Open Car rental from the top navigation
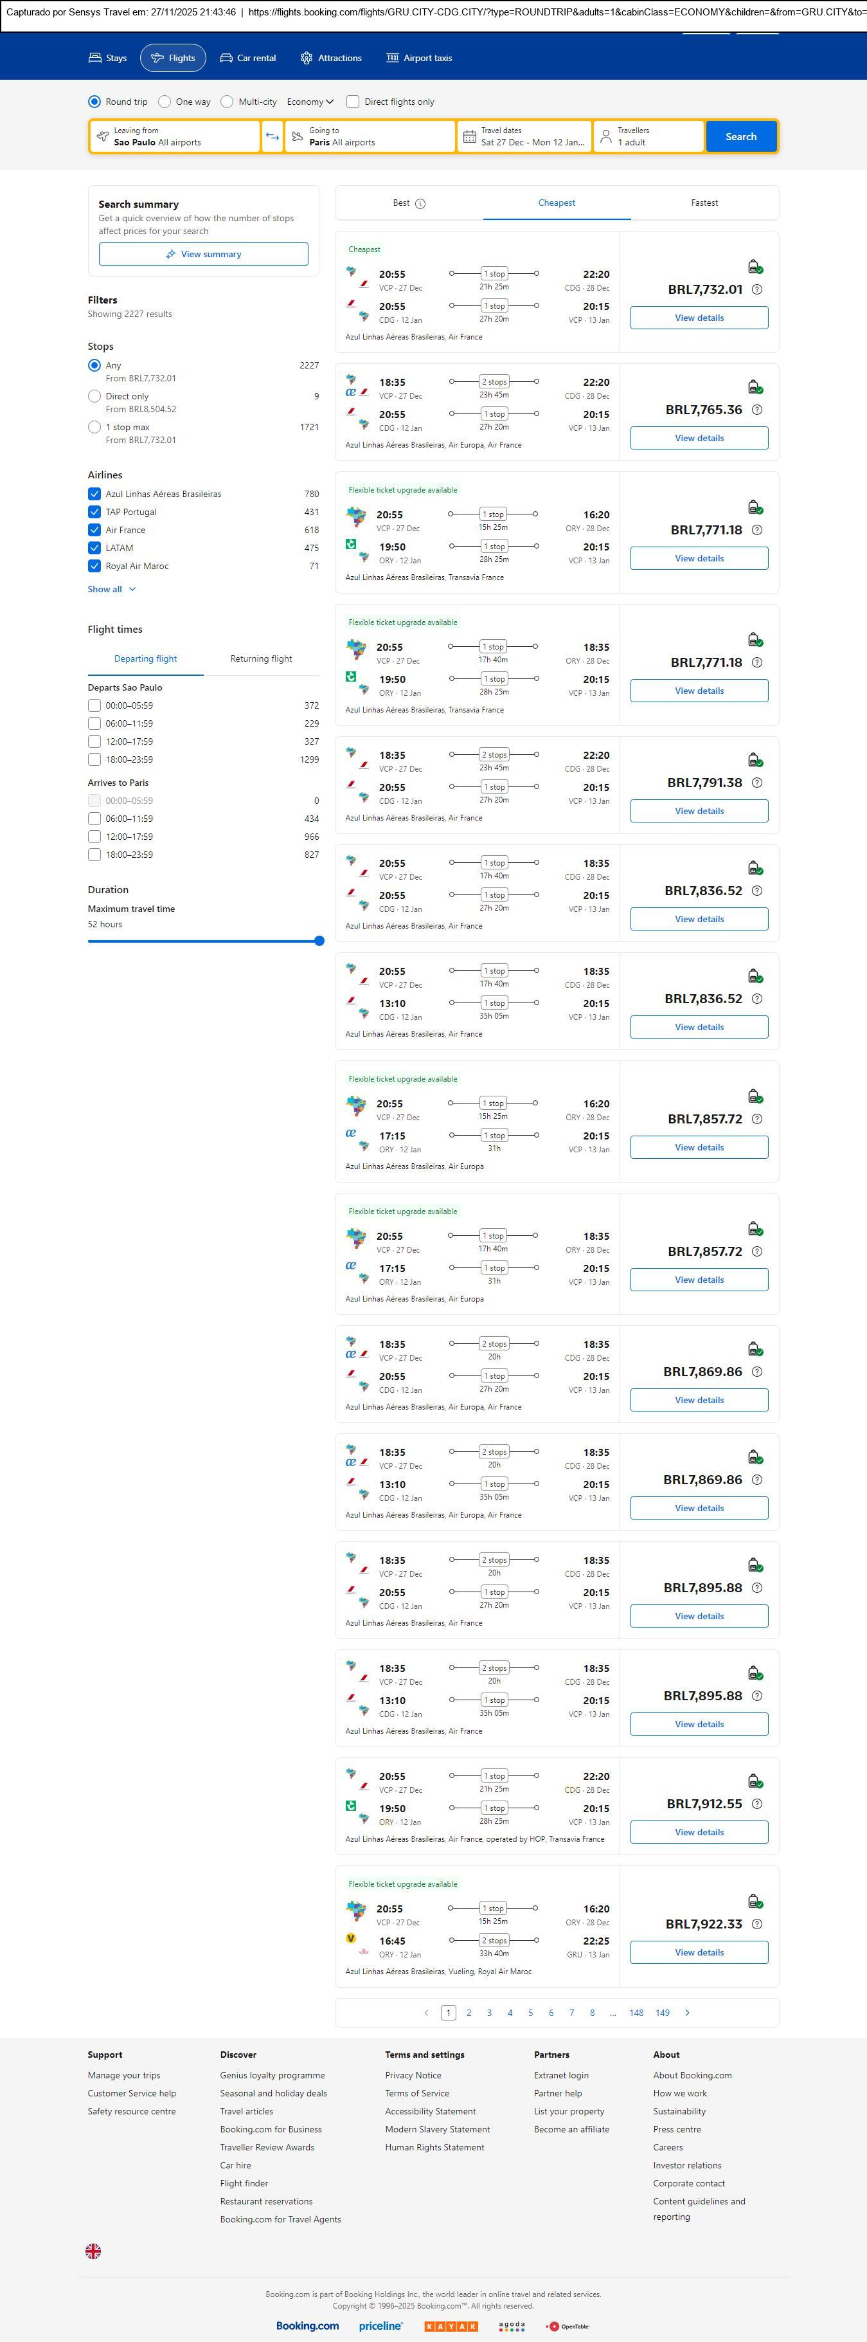 247,58
